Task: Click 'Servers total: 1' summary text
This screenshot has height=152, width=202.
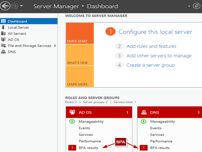Action: (x=125, y=102)
